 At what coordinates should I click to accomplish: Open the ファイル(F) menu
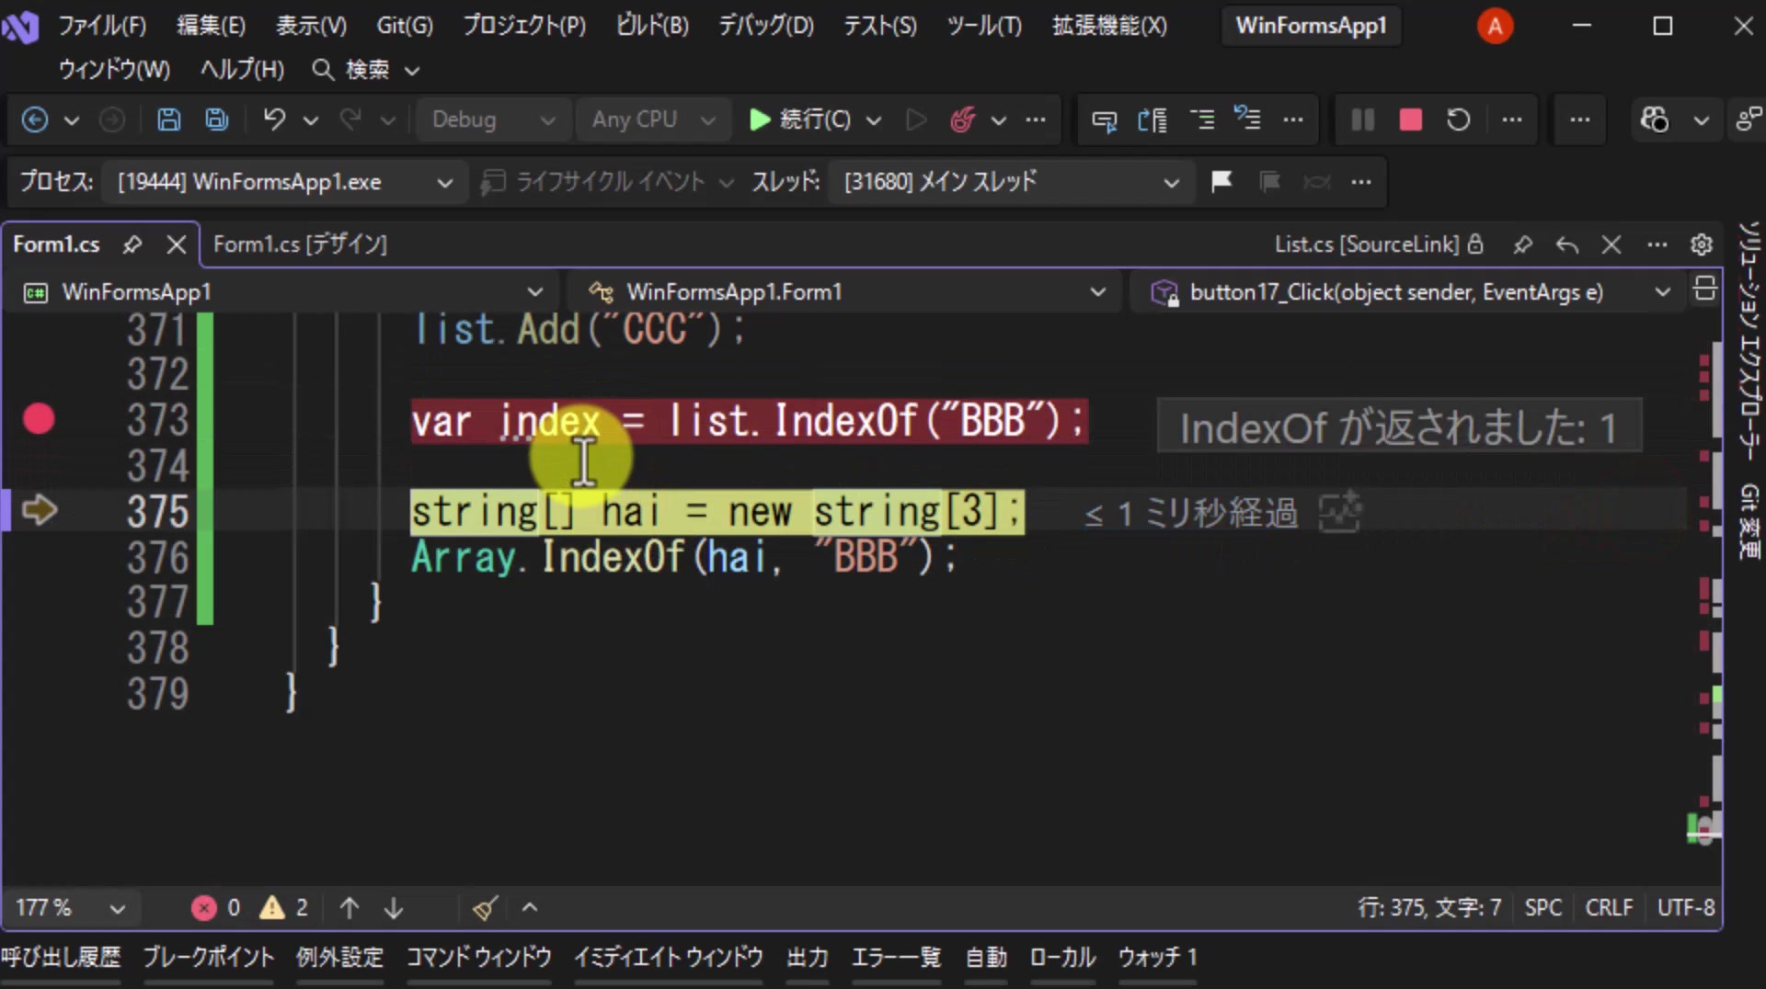[102, 26]
